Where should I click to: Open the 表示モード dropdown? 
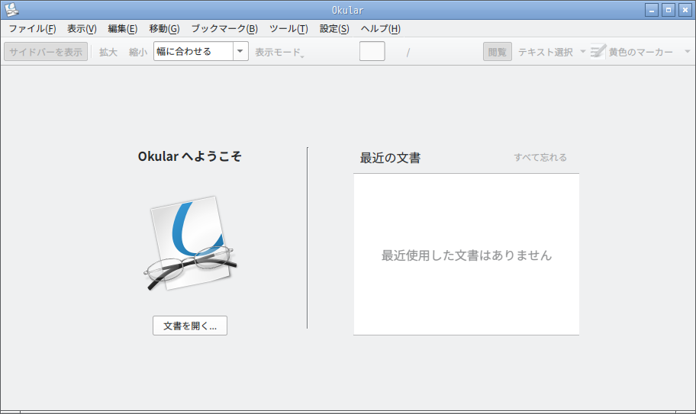click(x=279, y=52)
